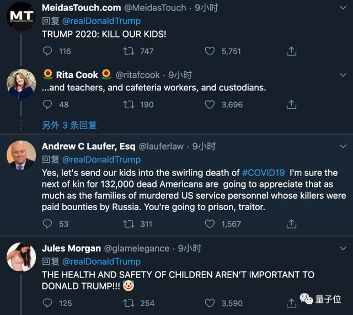The image size is (353, 315).
Task: View Rita Cook's profile picture
Action: click(21, 84)
